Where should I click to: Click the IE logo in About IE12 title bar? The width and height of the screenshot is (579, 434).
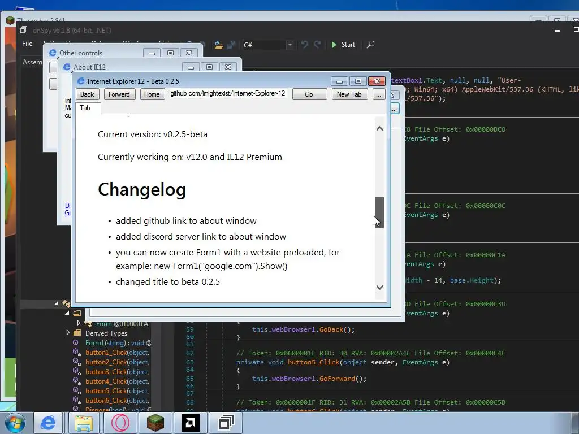coord(67,67)
